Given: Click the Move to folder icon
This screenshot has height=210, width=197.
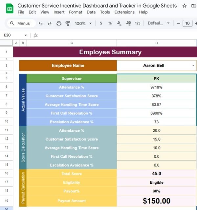Looking at the screenshot, I should point(194,6).
